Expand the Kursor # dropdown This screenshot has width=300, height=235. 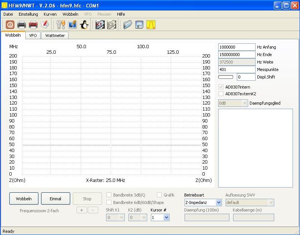160,217
